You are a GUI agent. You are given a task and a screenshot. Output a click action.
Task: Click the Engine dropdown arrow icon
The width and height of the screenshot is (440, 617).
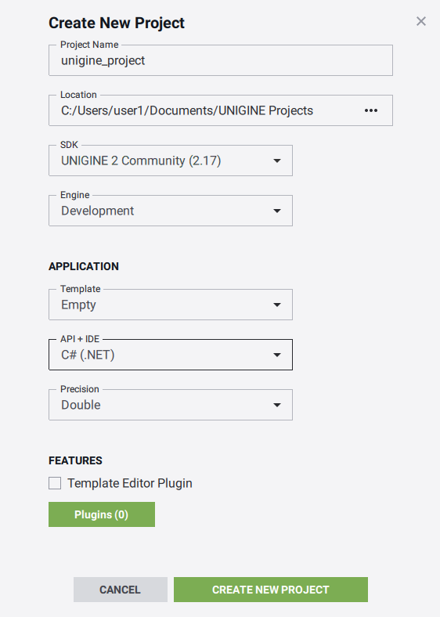pos(277,211)
